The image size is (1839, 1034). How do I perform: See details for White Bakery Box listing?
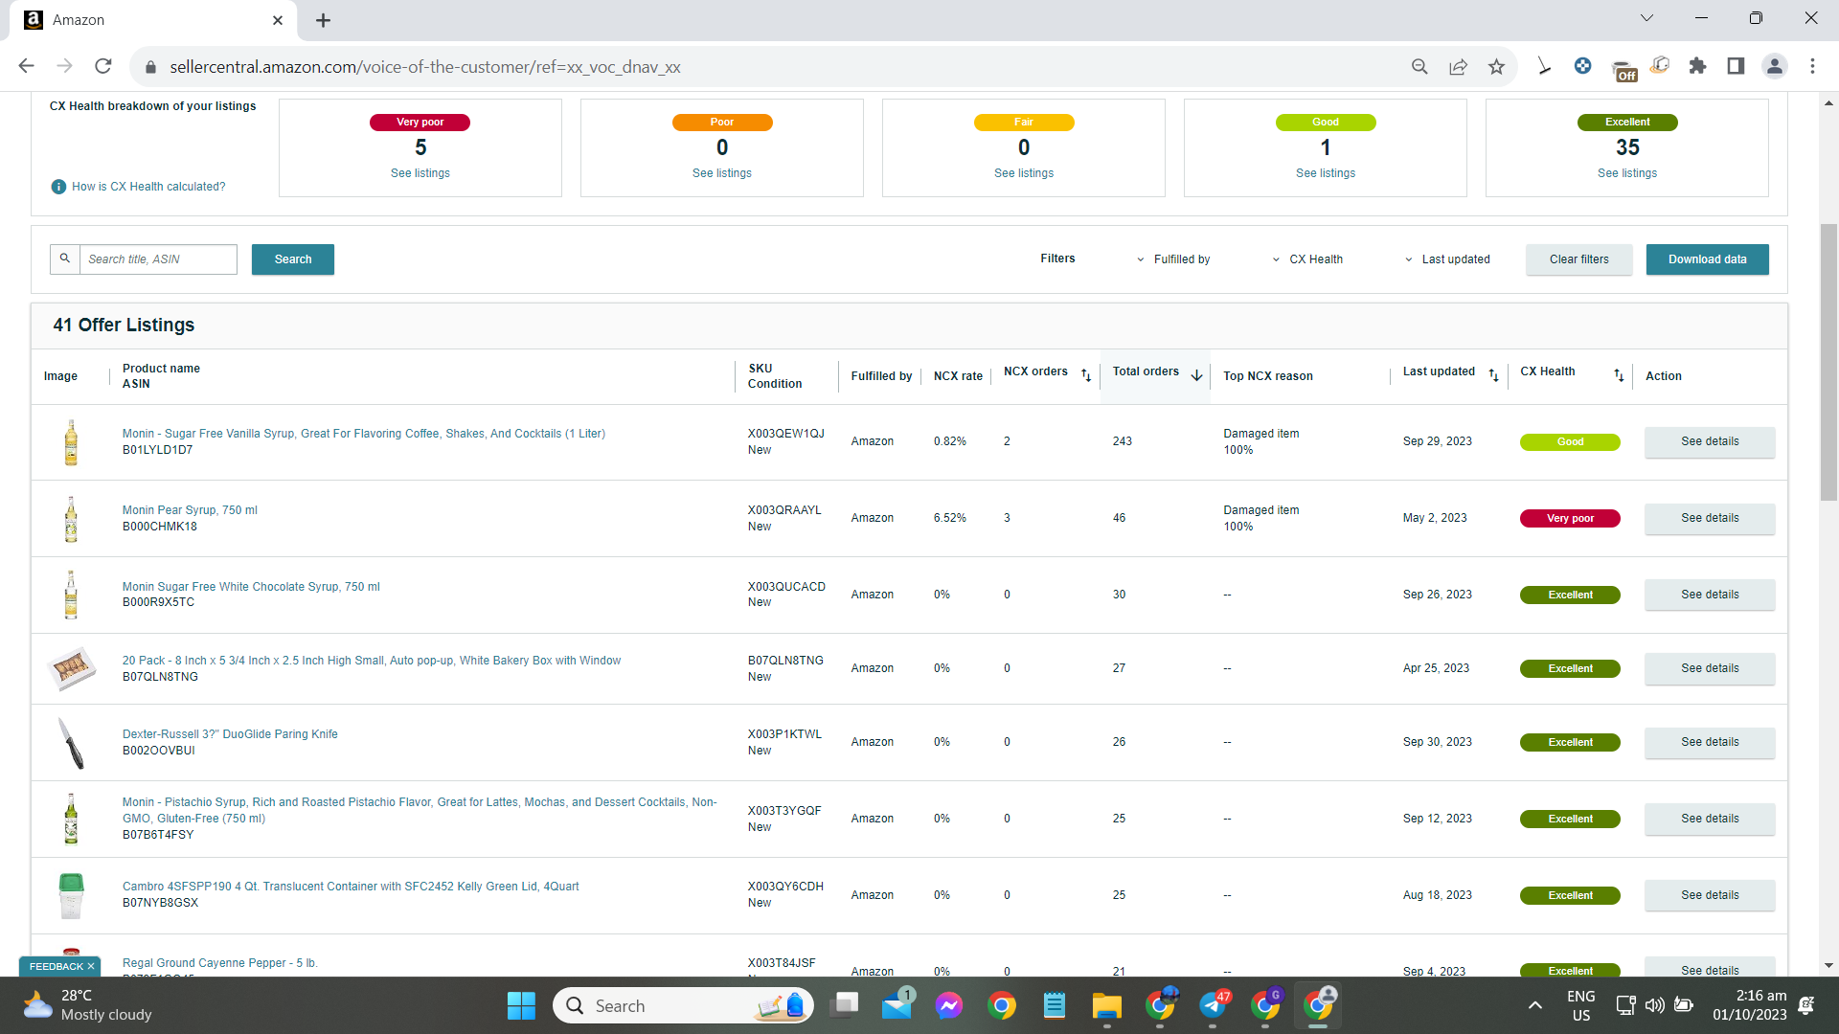[1710, 668]
